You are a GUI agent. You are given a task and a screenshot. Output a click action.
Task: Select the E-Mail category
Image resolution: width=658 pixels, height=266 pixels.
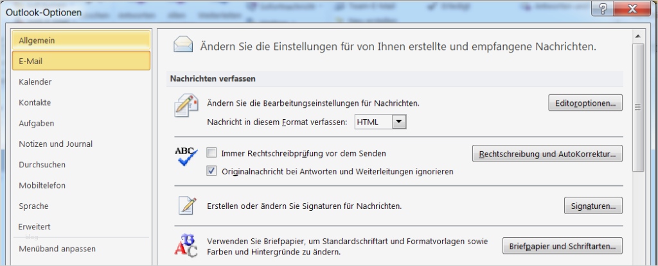pos(82,61)
